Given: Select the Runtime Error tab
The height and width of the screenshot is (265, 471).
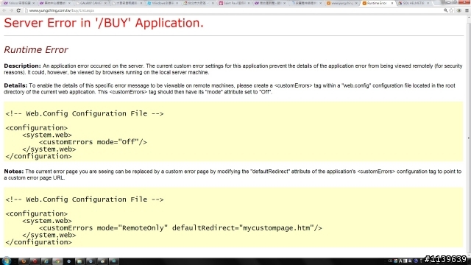Looking at the screenshot, I should coord(378,3).
